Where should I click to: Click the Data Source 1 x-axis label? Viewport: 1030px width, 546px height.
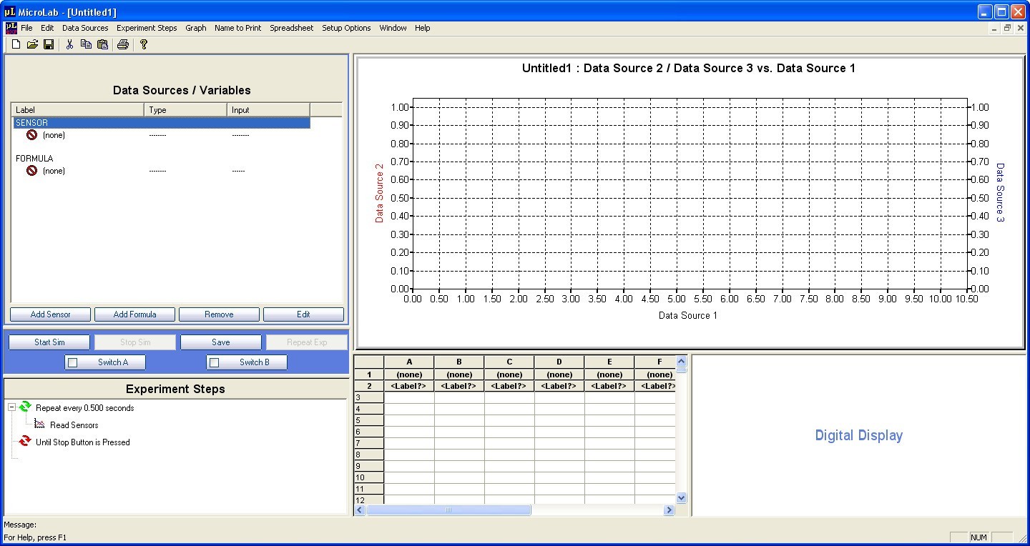coord(688,315)
